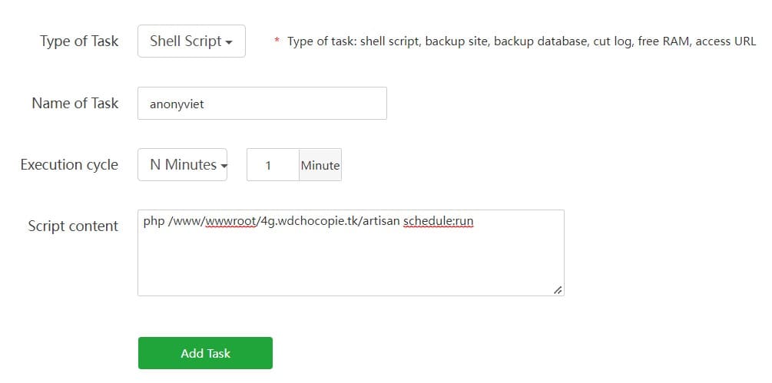The height and width of the screenshot is (383, 772).
Task: Click the Minute unit label
Action: 320,165
